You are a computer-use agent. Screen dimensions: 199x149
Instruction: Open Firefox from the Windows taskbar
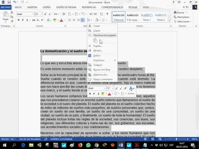click(80, 145)
